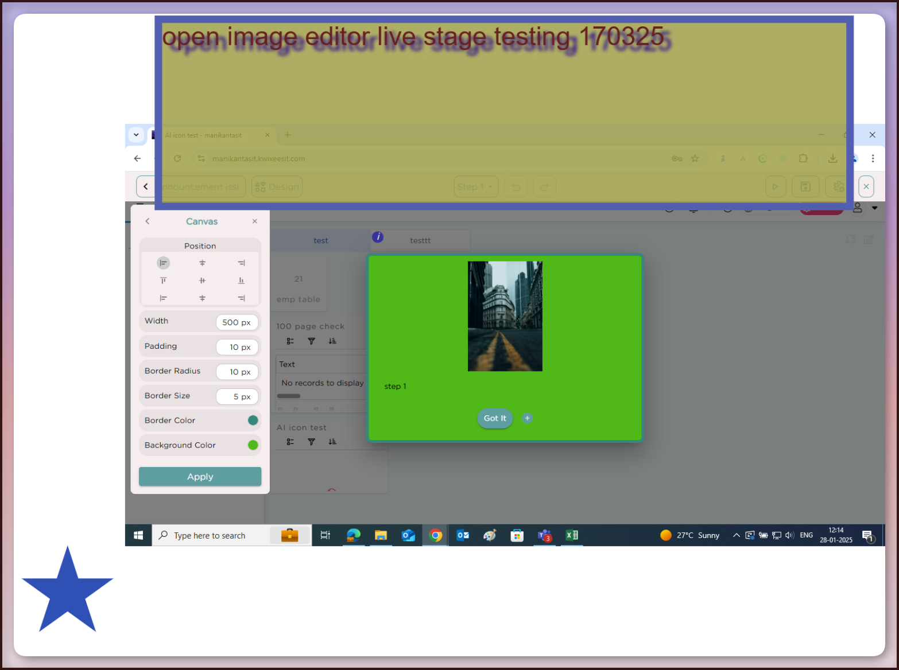Open the Windows Start menu
The height and width of the screenshot is (670, 899).
pos(138,535)
